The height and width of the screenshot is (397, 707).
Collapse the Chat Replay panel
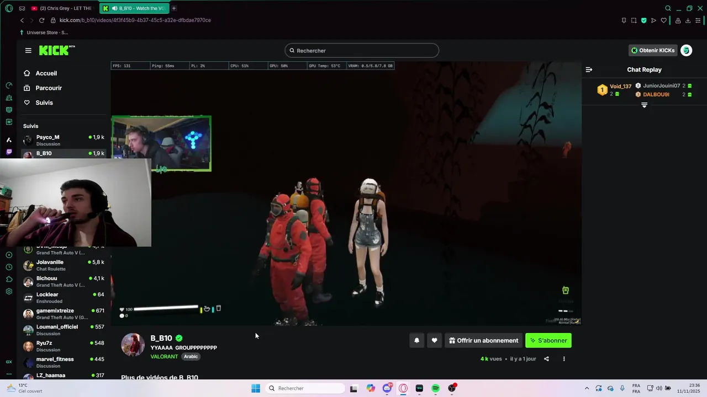[x=589, y=69]
